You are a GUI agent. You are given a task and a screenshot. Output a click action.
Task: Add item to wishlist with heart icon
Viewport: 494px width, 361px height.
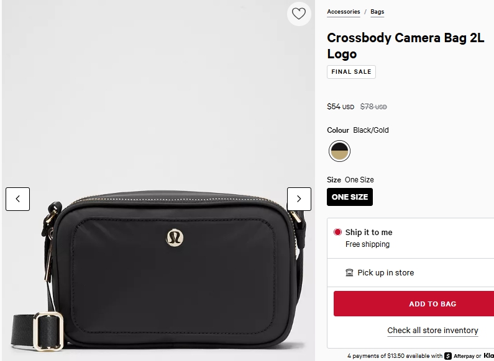pos(299,14)
